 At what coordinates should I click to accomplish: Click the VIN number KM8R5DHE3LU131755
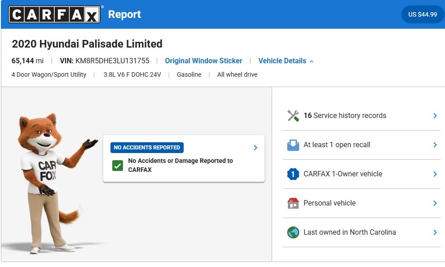pos(112,61)
